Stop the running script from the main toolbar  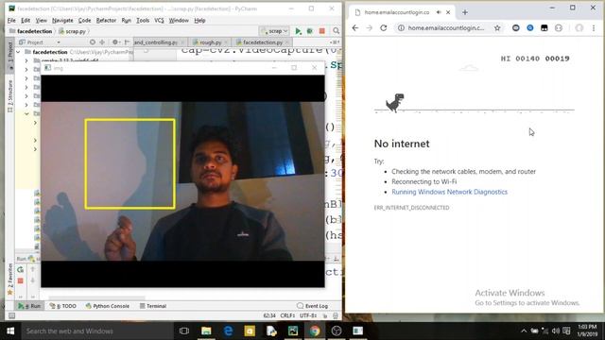point(321,31)
